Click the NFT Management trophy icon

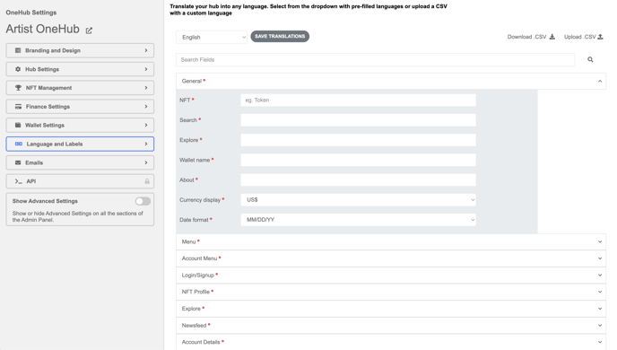tap(18, 88)
